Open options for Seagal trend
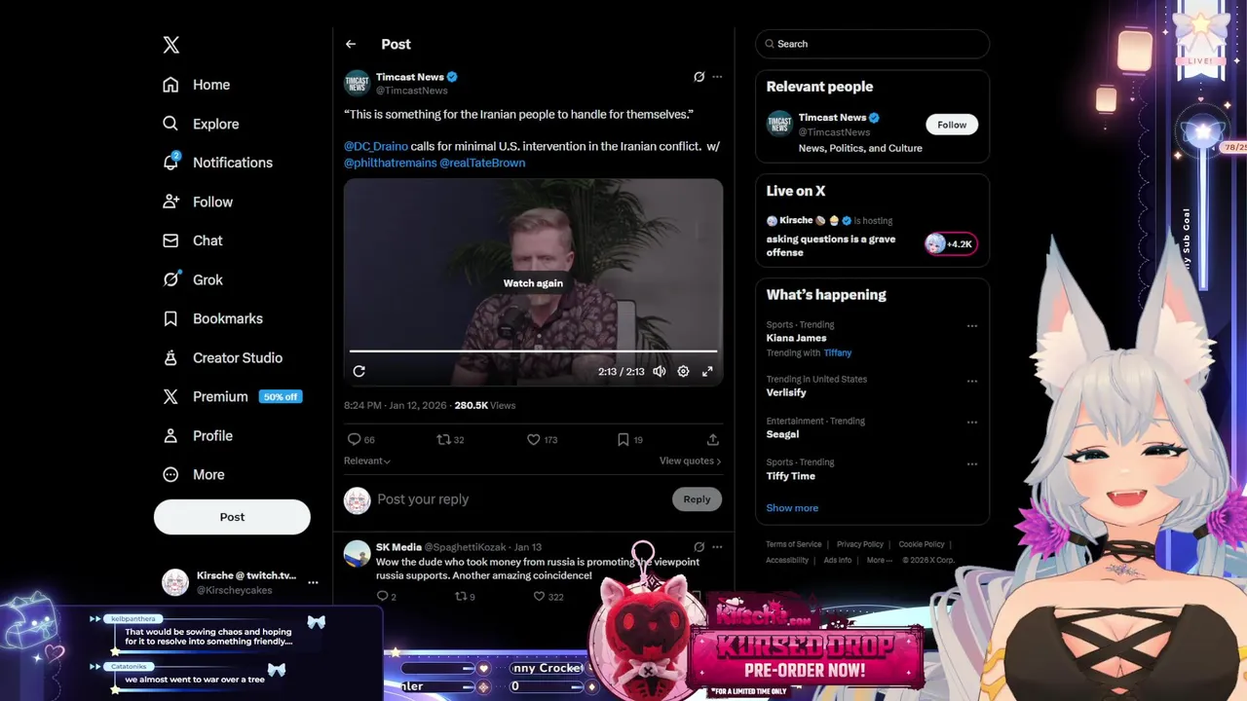1247x701 pixels. 971,423
